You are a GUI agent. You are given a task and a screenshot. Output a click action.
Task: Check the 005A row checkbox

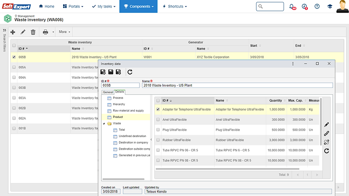(14, 67)
